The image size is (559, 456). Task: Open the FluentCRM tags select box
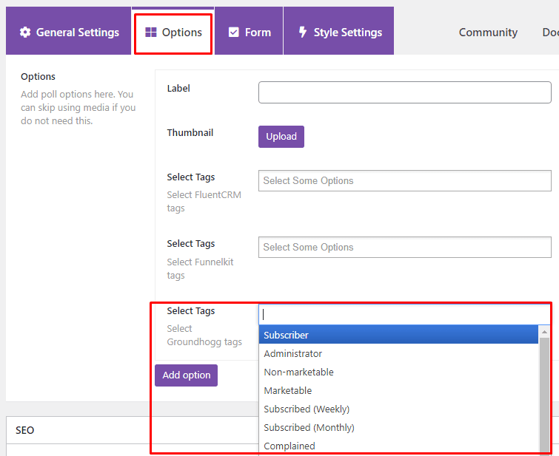click(x=405, y=181)
